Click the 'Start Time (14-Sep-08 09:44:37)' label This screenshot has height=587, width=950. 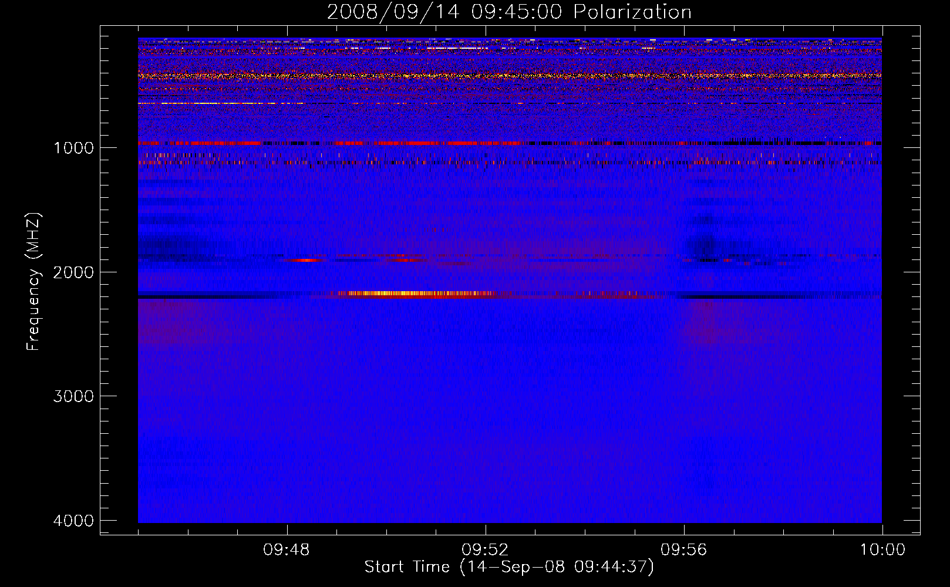tap(509, 567)
